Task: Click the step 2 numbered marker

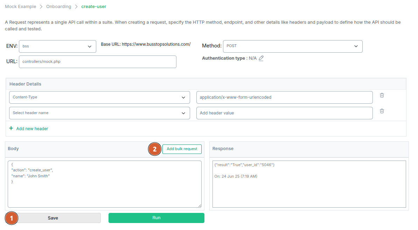Action: pos(155,149)
